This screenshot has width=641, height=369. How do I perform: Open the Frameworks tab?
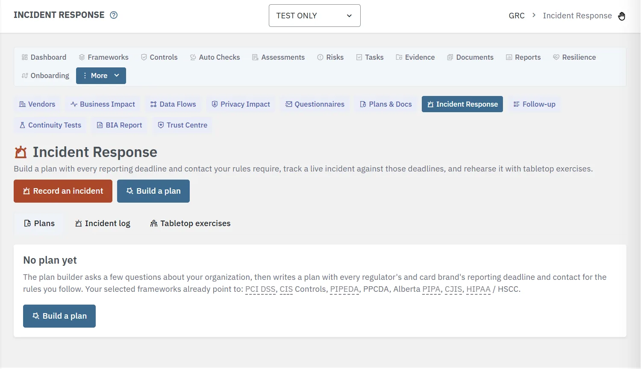click(104, 57)
